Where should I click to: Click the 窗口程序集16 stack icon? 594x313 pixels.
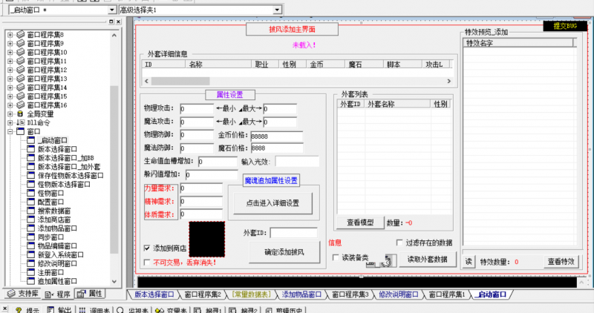21,105
